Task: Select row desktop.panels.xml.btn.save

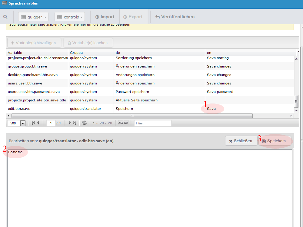Action: tap(150, 75)
